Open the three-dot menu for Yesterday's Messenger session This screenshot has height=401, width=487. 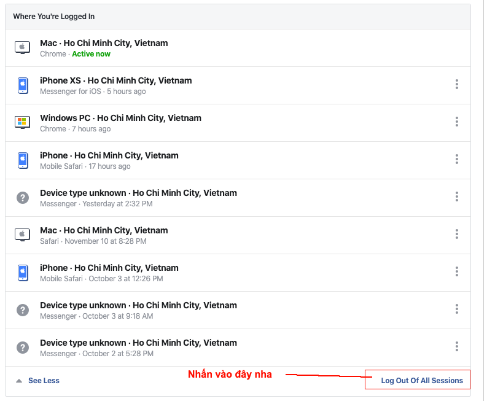coord(456,197)
